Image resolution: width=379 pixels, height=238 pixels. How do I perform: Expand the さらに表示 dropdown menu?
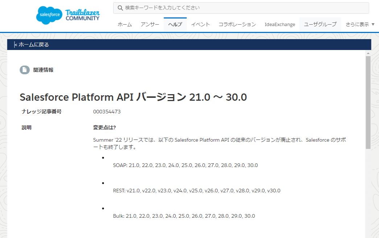(x=360, y=24)
